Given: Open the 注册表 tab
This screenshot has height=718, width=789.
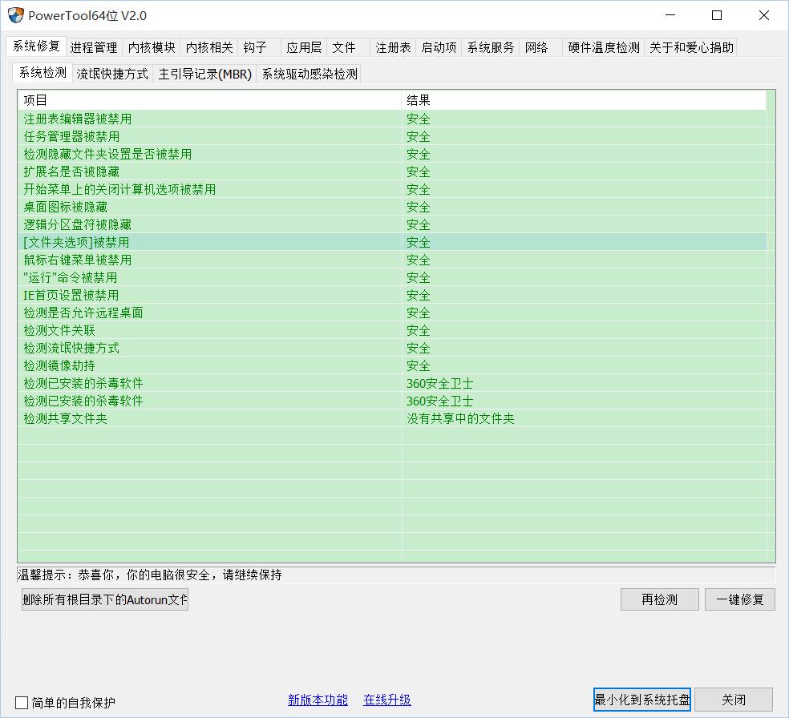Looking at the screenshot, I should pyautogui.click(x=392, y=47).
